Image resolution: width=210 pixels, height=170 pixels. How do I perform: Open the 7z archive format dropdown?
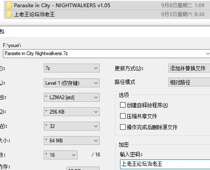point(72,68)
